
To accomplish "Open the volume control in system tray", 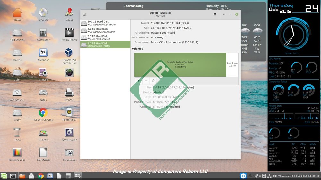I will tap(274, 176).
